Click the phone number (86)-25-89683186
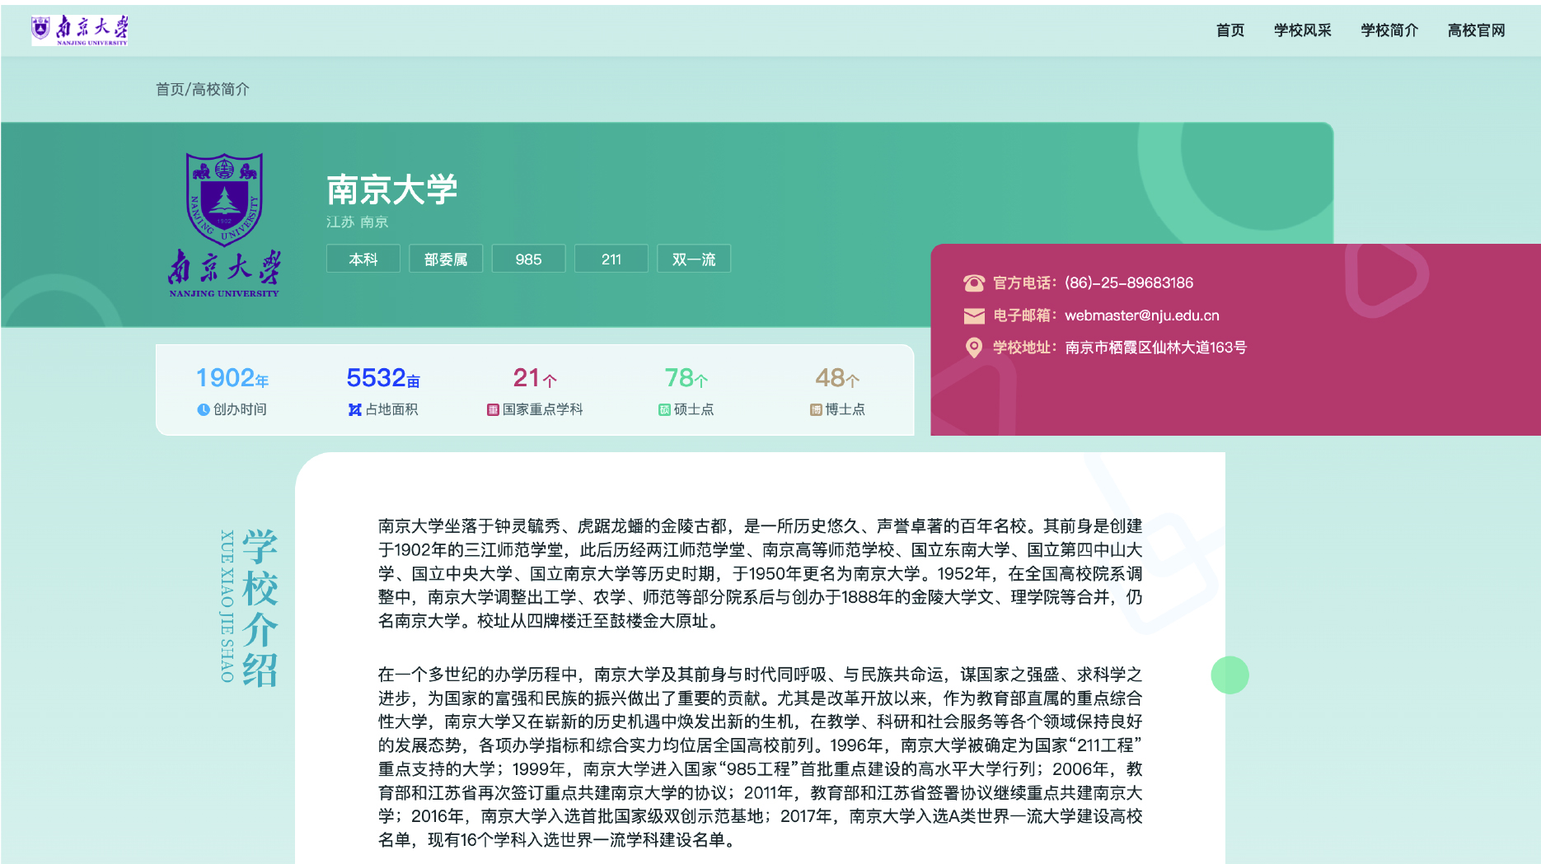The image size is (1541, 864). point(1128,283)
